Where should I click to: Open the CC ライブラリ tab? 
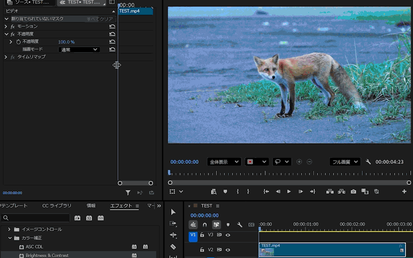(x=57, y=206)
